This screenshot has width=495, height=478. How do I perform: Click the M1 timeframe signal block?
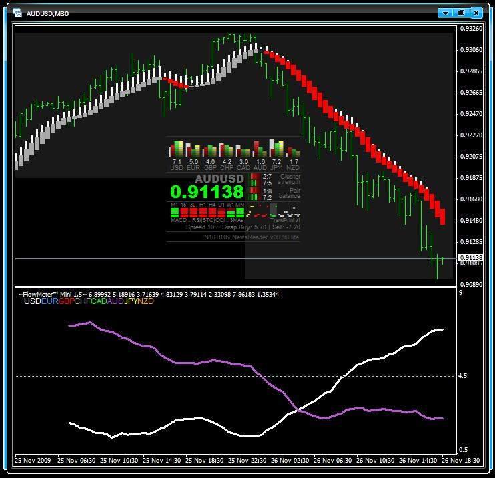tap(175, 212)
